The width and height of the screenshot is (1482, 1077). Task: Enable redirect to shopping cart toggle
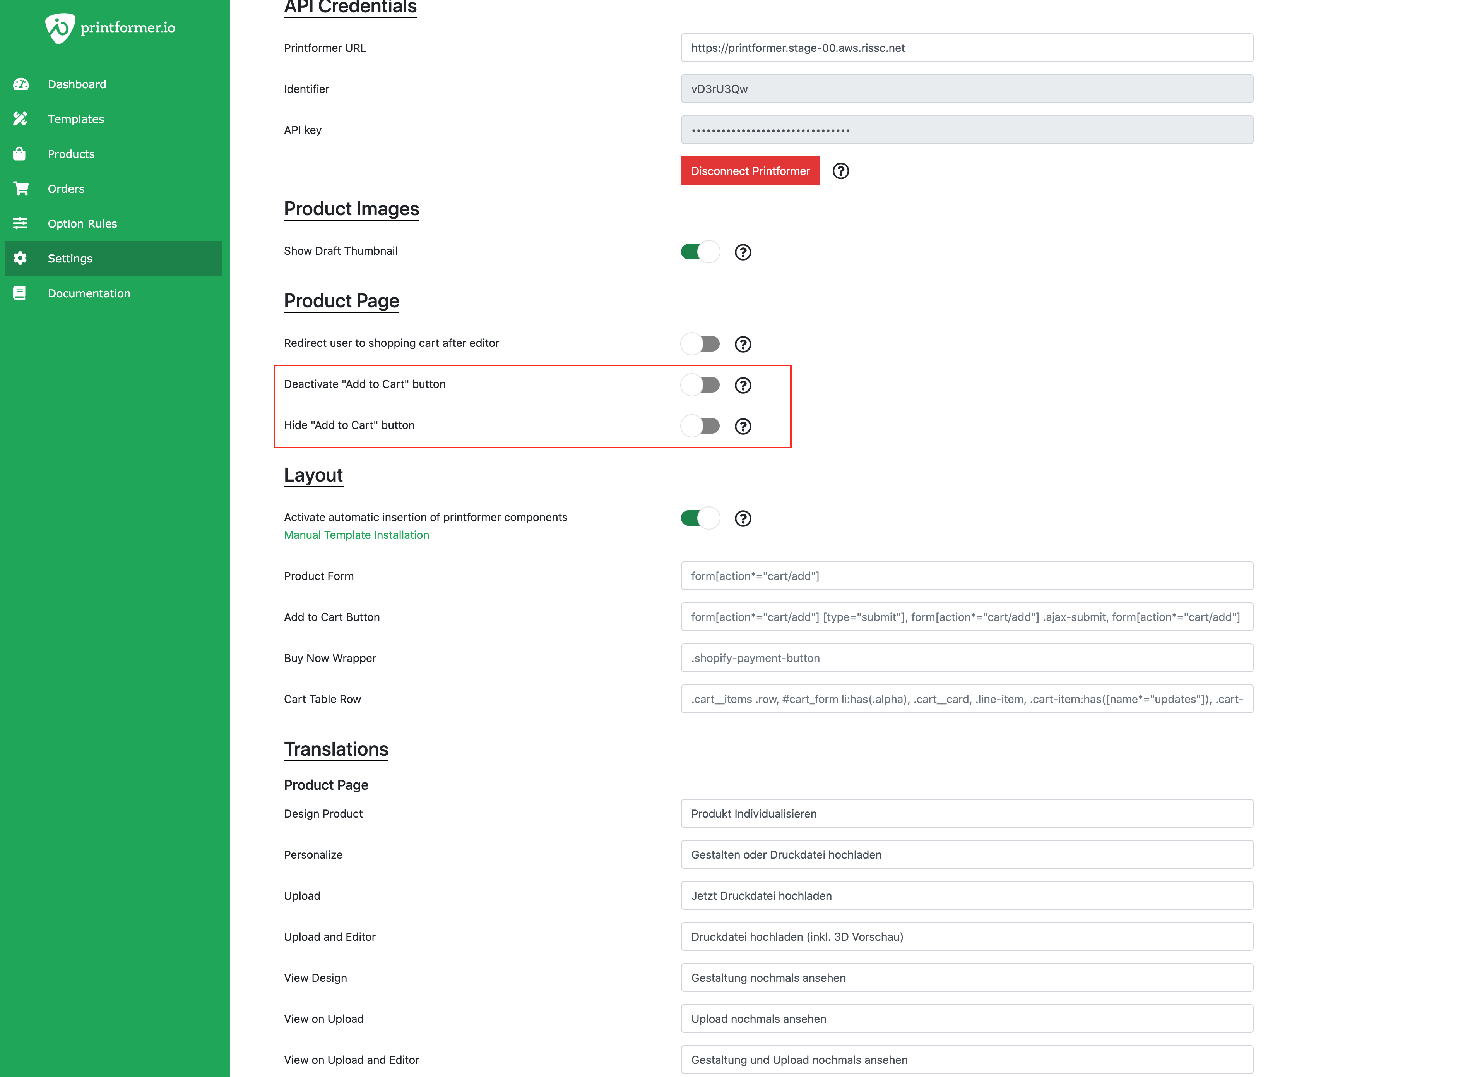click(x=700, y=344)
